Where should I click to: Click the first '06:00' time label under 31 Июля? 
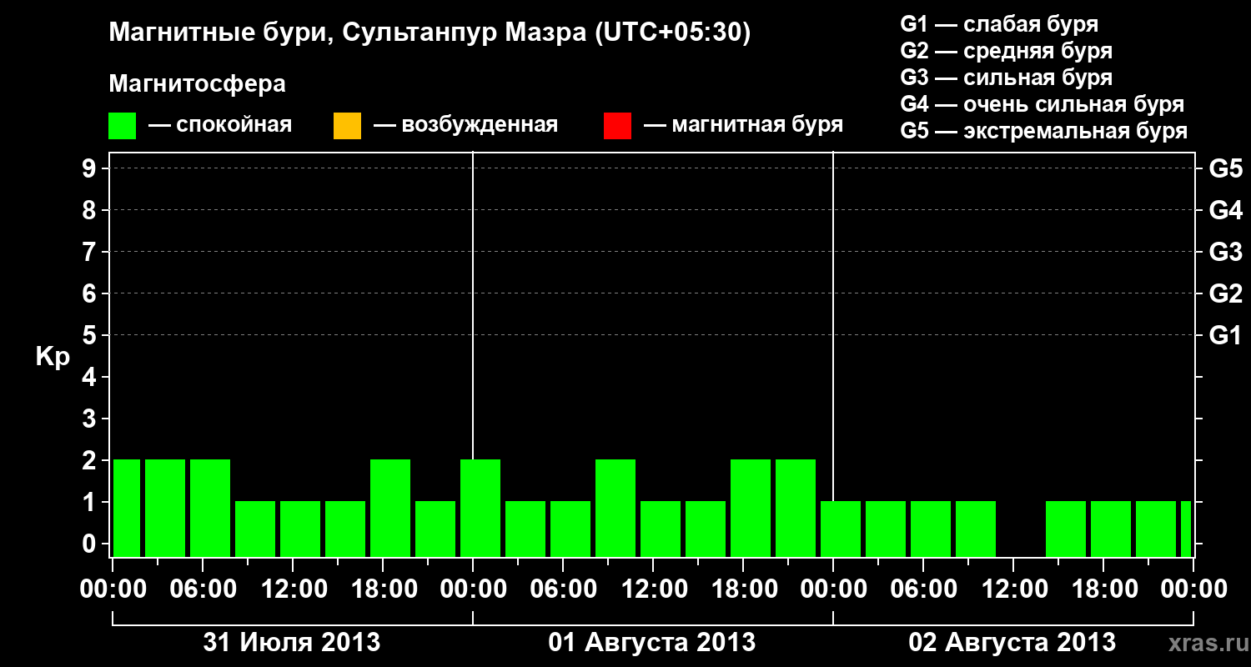(x=203, y=589)
